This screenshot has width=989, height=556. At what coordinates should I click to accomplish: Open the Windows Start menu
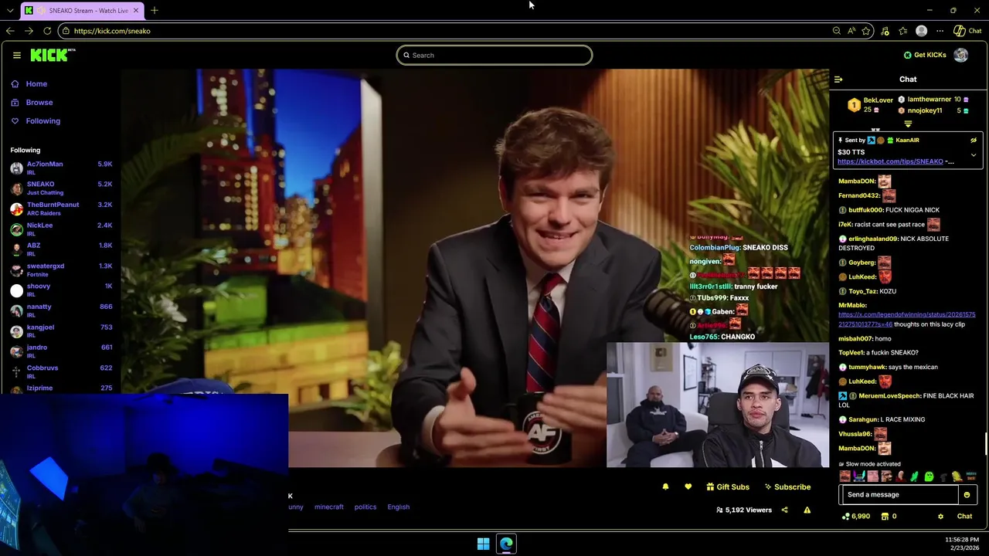(x=483, y=544)
